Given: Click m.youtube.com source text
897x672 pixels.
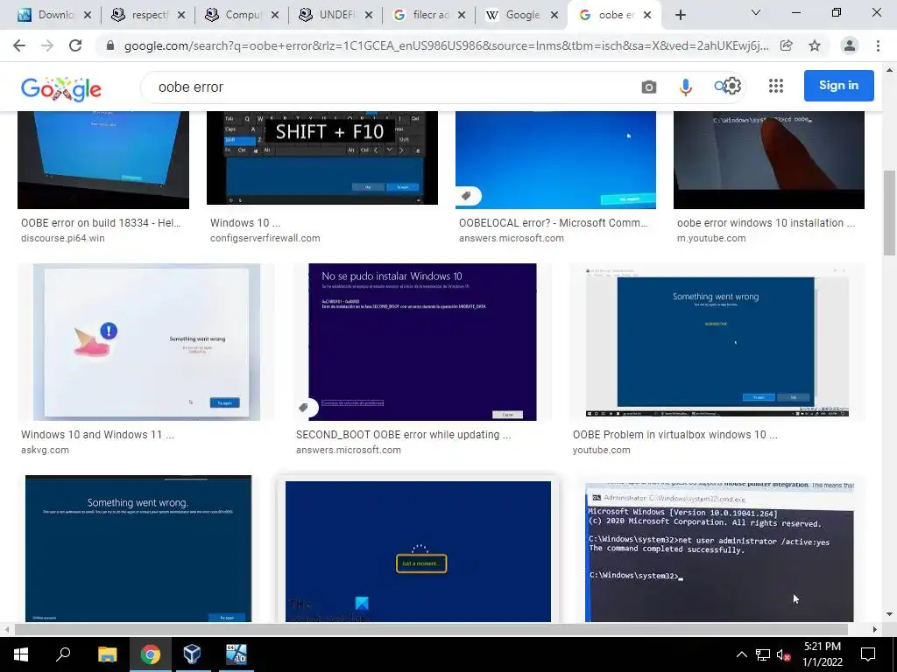Looking at the screenshot, I should [711, 238].
